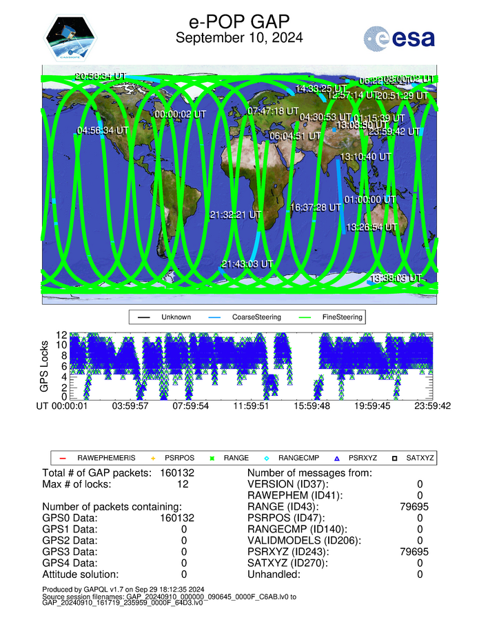Click the 04:56:34 UT map label
The width and height of the screenshot is (479, 620).
pos(103,130)
